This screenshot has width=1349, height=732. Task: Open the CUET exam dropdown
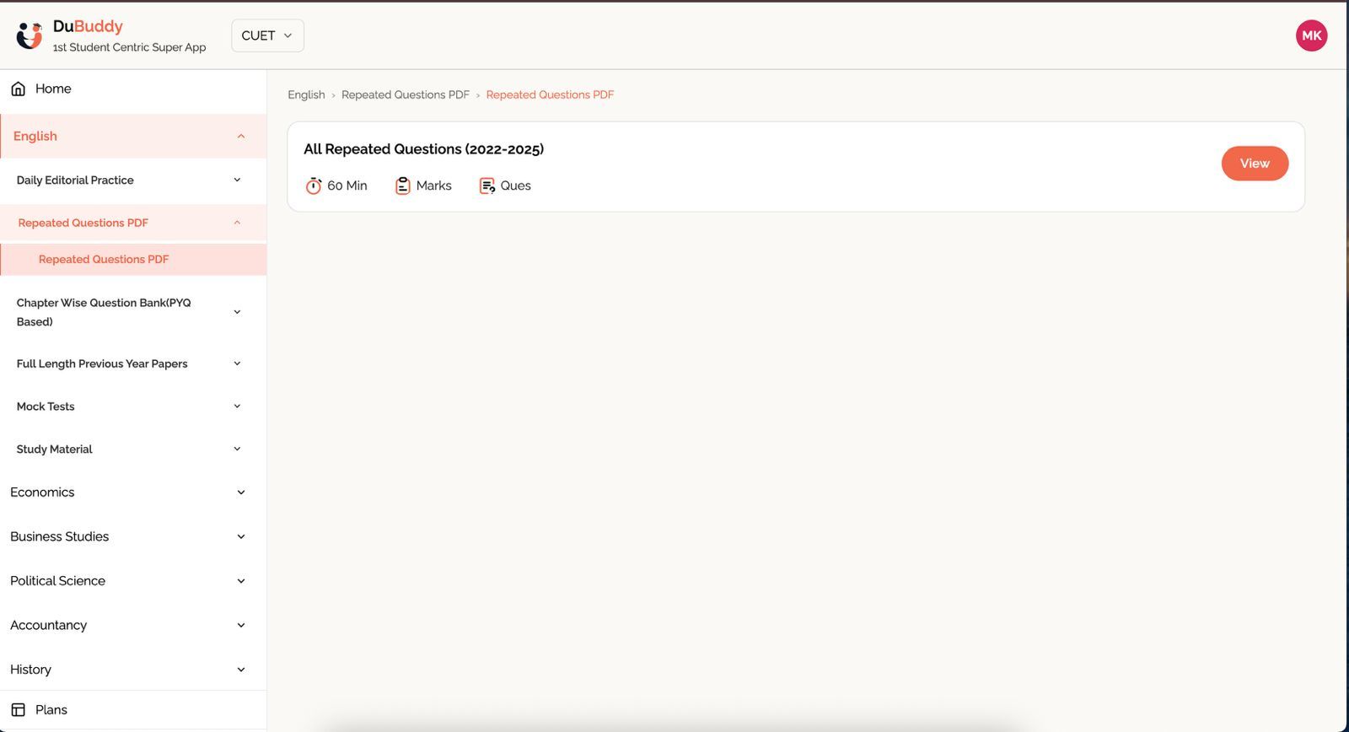pos(267,35)
